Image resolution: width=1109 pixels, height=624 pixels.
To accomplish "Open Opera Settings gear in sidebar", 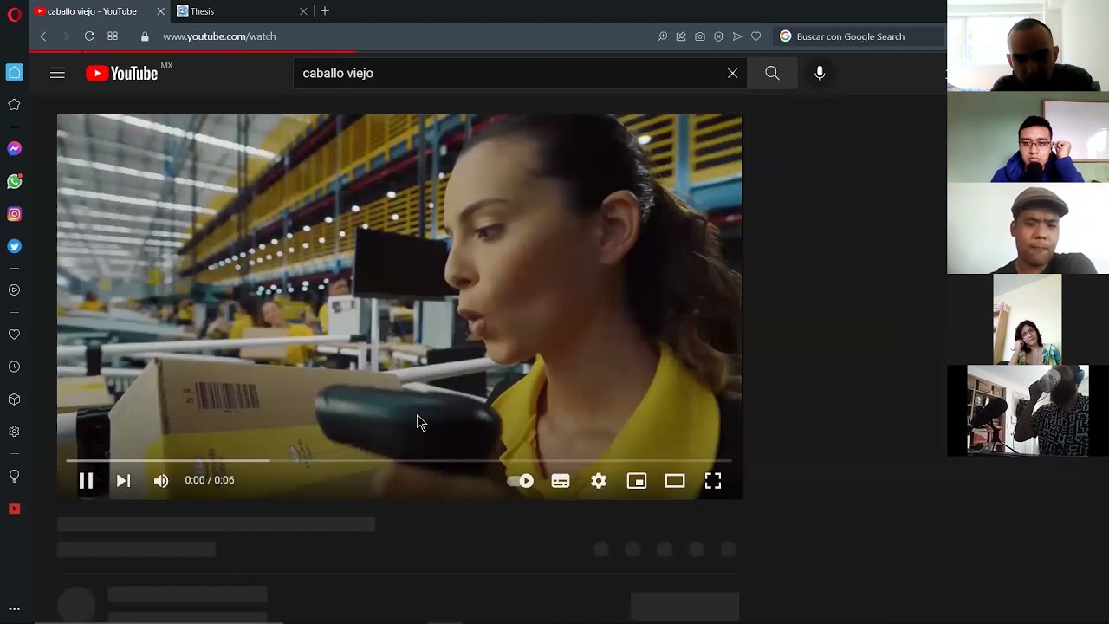I will coord(14,432).
